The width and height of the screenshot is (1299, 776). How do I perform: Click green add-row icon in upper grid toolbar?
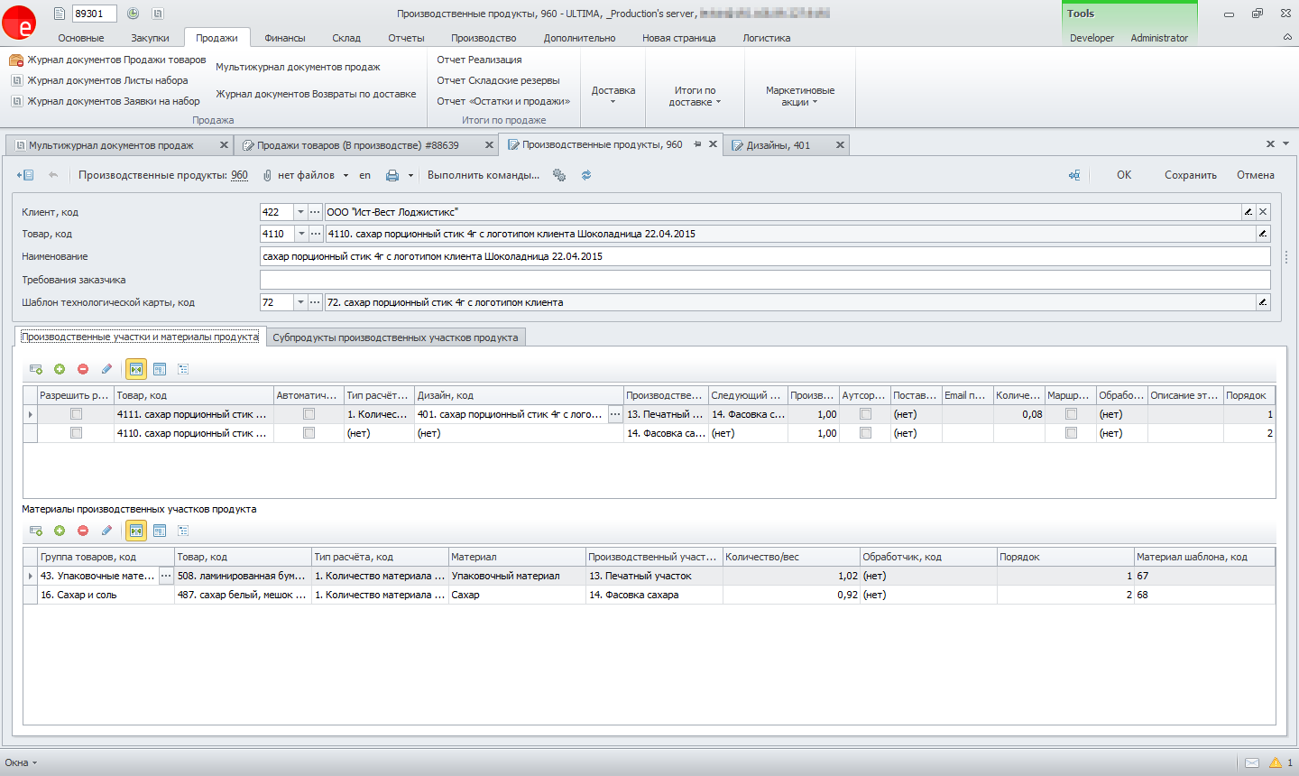tap(60, 369)
